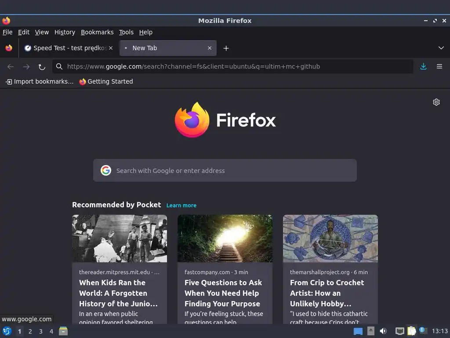Open the Help menu
This screenshot has width=450, height=338.
coord(146,32)
